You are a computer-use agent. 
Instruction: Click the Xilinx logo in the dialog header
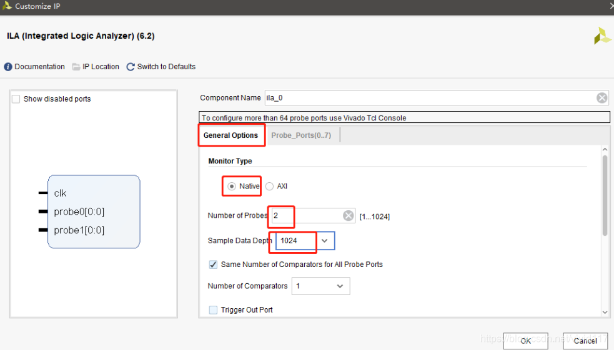click(x=602, y=36)
